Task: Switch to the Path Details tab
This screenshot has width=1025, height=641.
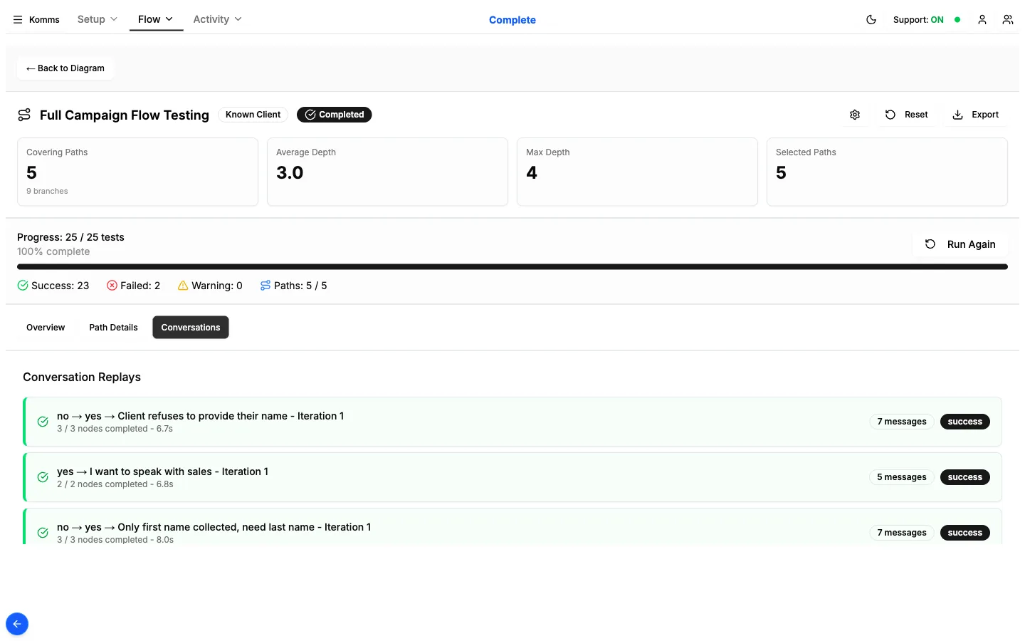Action: tap(113, 328)
